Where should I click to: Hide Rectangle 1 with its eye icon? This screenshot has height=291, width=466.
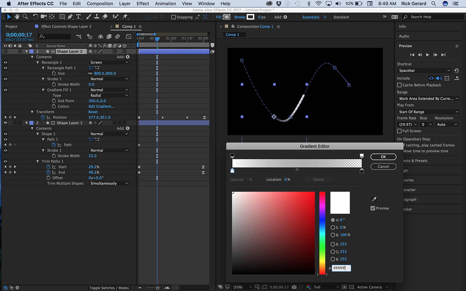[6, 62]
